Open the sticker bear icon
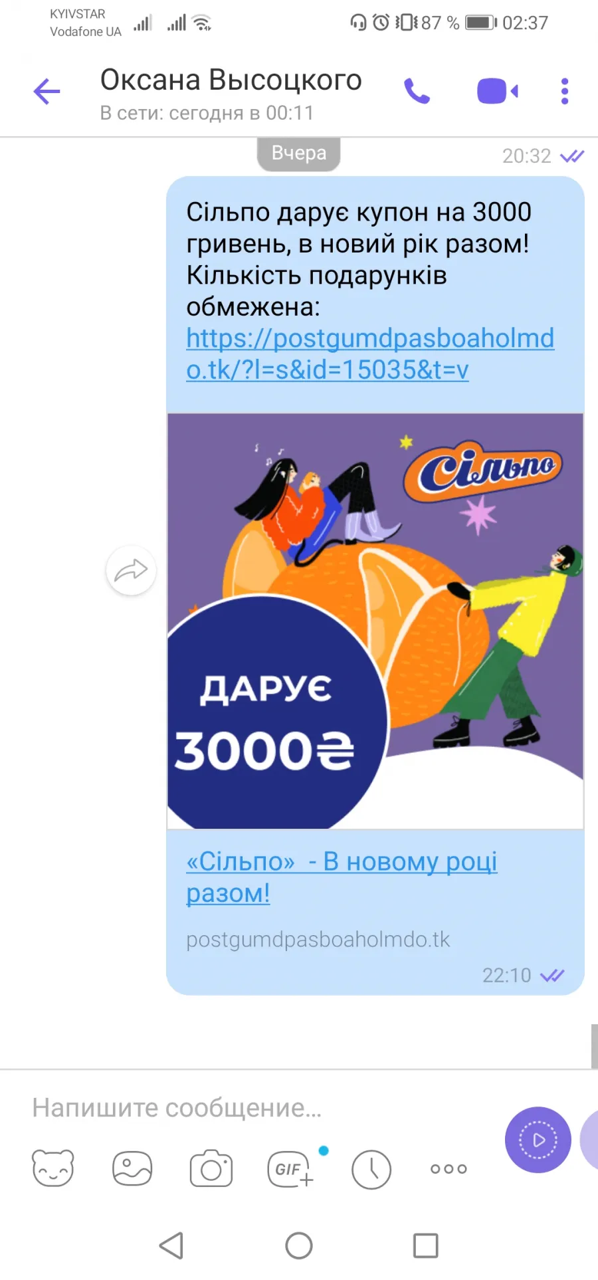This screenshot has height=1280, width=598. point(53,1168)
